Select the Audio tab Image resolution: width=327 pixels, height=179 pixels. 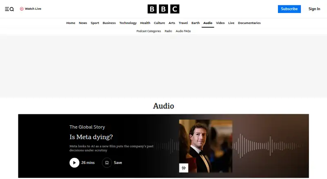click(x=208, y=23)
